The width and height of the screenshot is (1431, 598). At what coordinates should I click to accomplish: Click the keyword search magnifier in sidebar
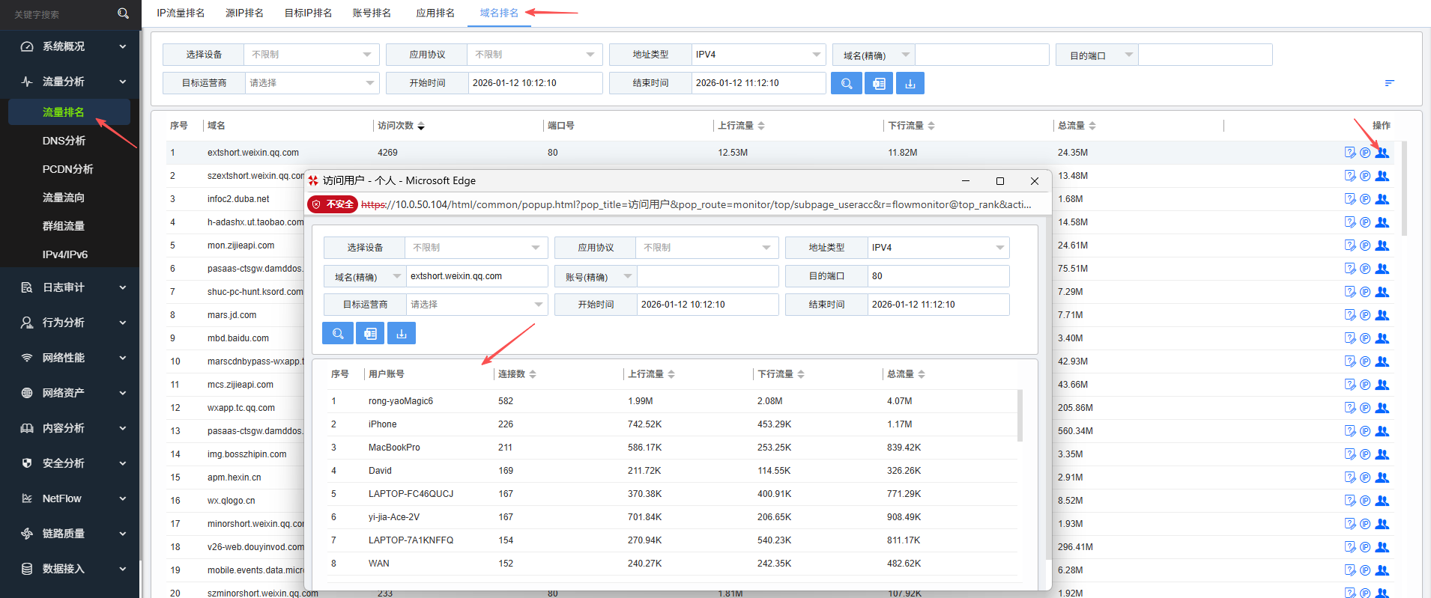[x=124, y=13]
